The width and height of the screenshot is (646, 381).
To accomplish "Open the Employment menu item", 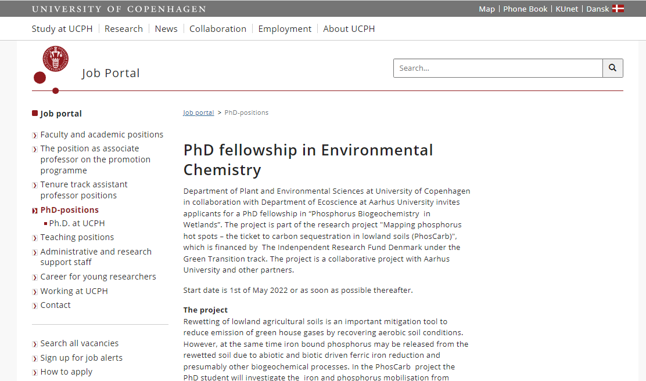I will pyautogui.click(x=285, y=29).
